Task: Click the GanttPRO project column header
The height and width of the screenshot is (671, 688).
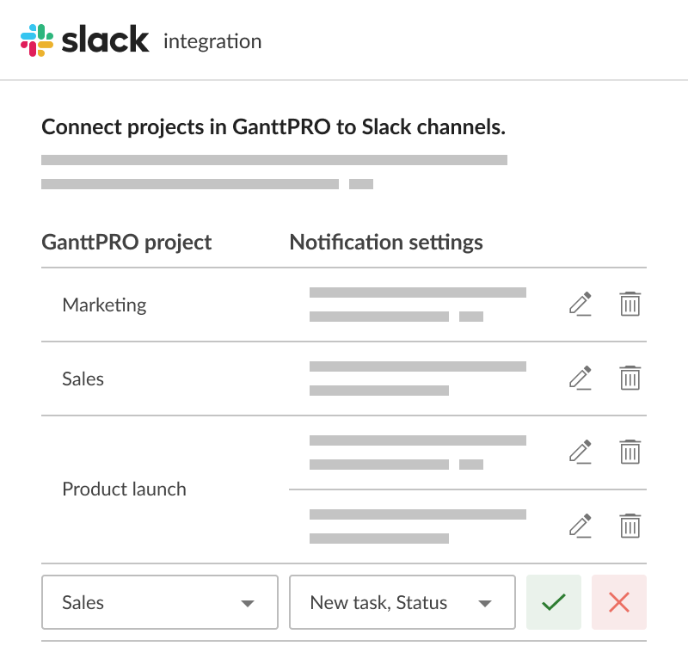Action: tap(126, 243)
